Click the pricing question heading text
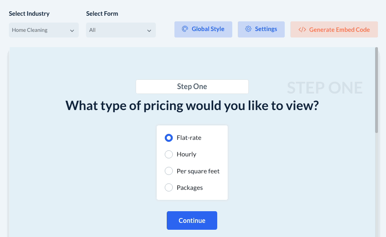386x237 pixels. [192, 106]
